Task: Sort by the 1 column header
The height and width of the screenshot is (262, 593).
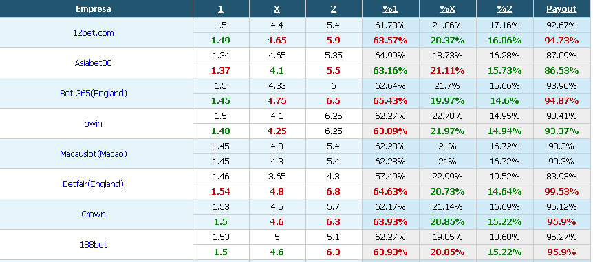Action: point(221,9)
